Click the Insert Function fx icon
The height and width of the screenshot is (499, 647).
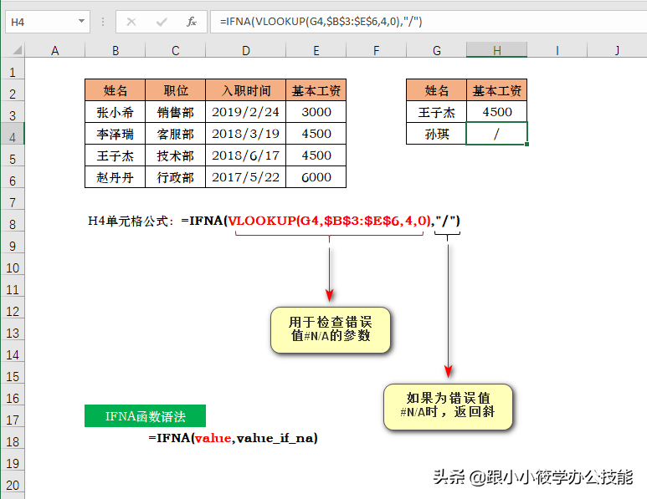tap(192, 22)
